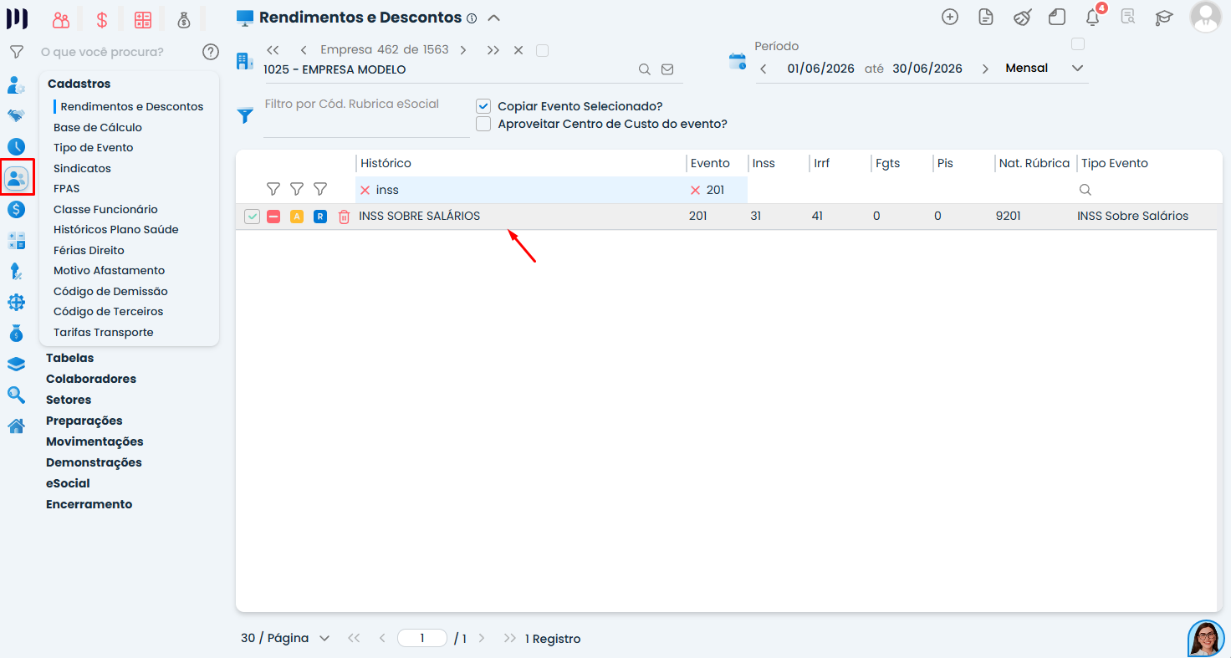Go to the last company with >> button
Image resolution: width=1231 pixels, height=658 pixels.
(493, 50)
